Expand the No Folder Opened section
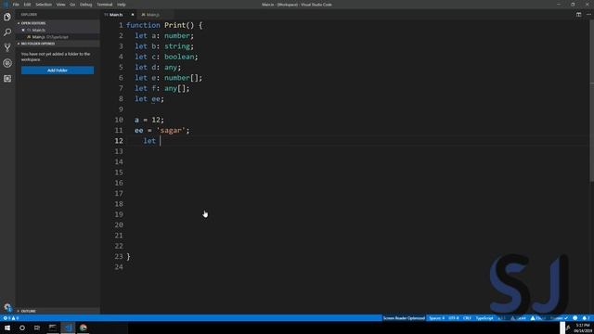Screen dimensions: 594x334 tap(58, 44)
